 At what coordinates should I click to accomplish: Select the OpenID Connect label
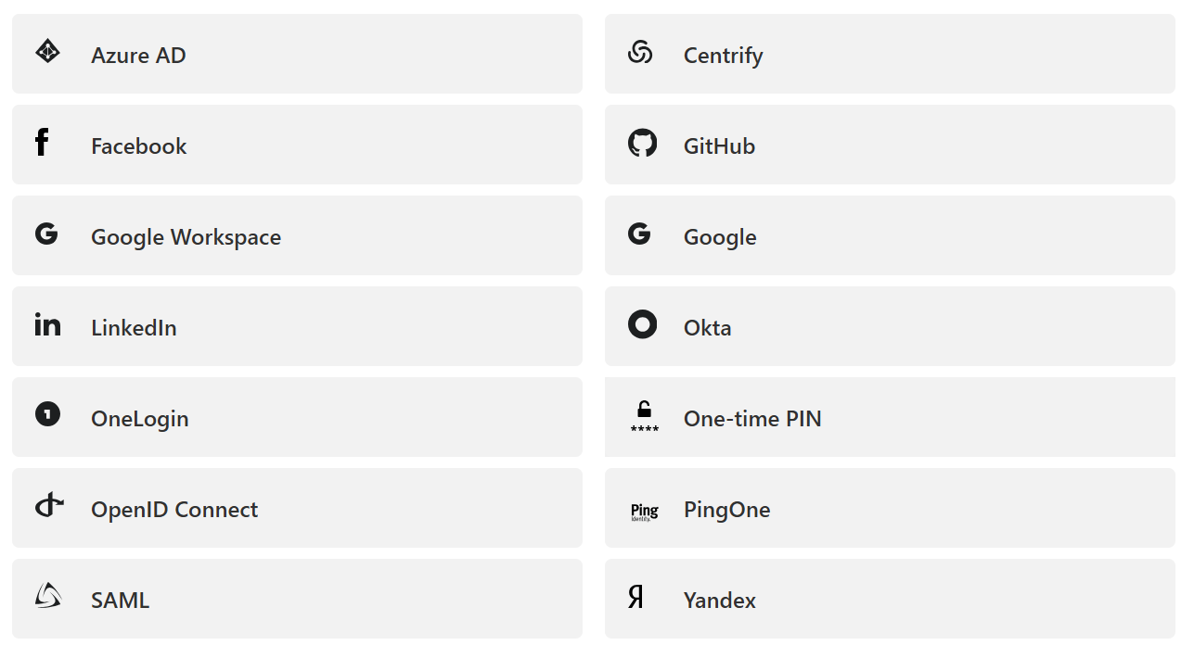174,510
